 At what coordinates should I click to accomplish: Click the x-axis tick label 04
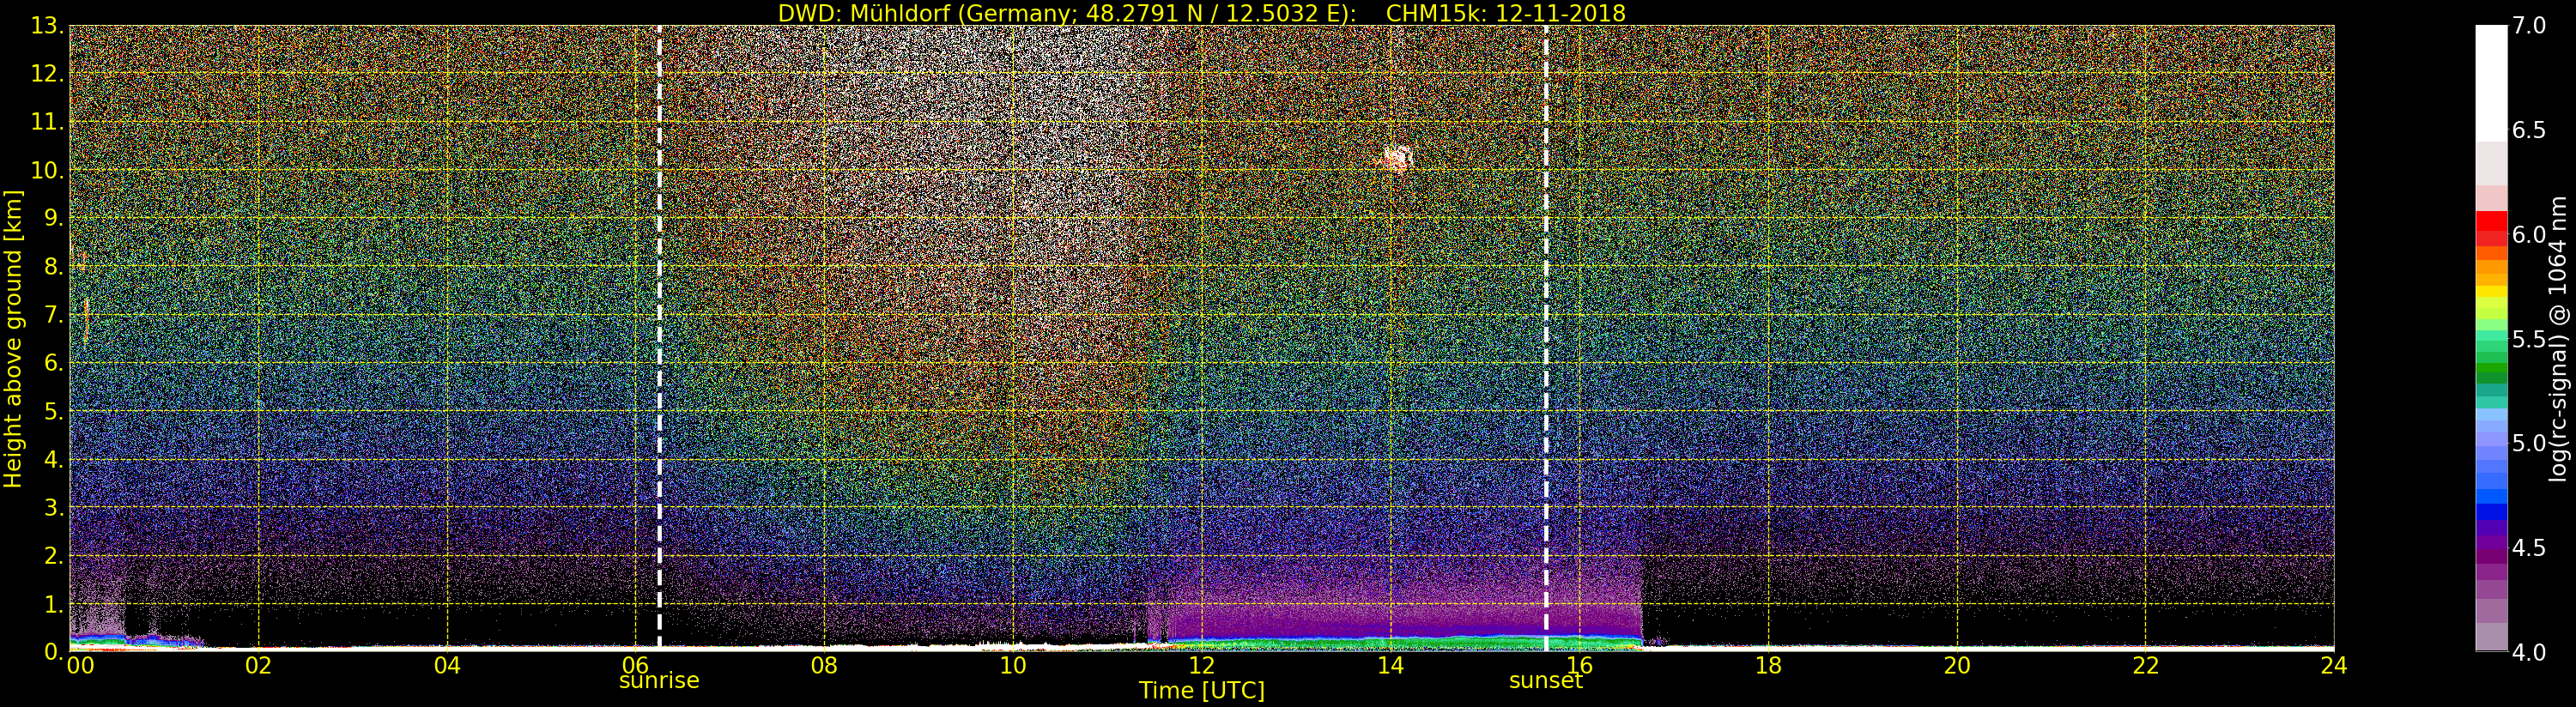click(447, 666)
